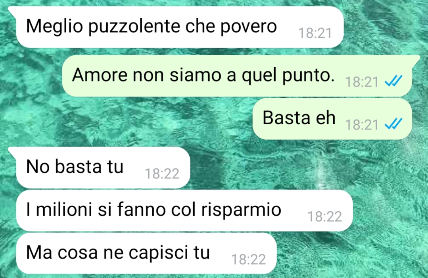Select "I milioni si fanno col risparmio" message
Screen dimensions: 428x278
click(184, 210)
